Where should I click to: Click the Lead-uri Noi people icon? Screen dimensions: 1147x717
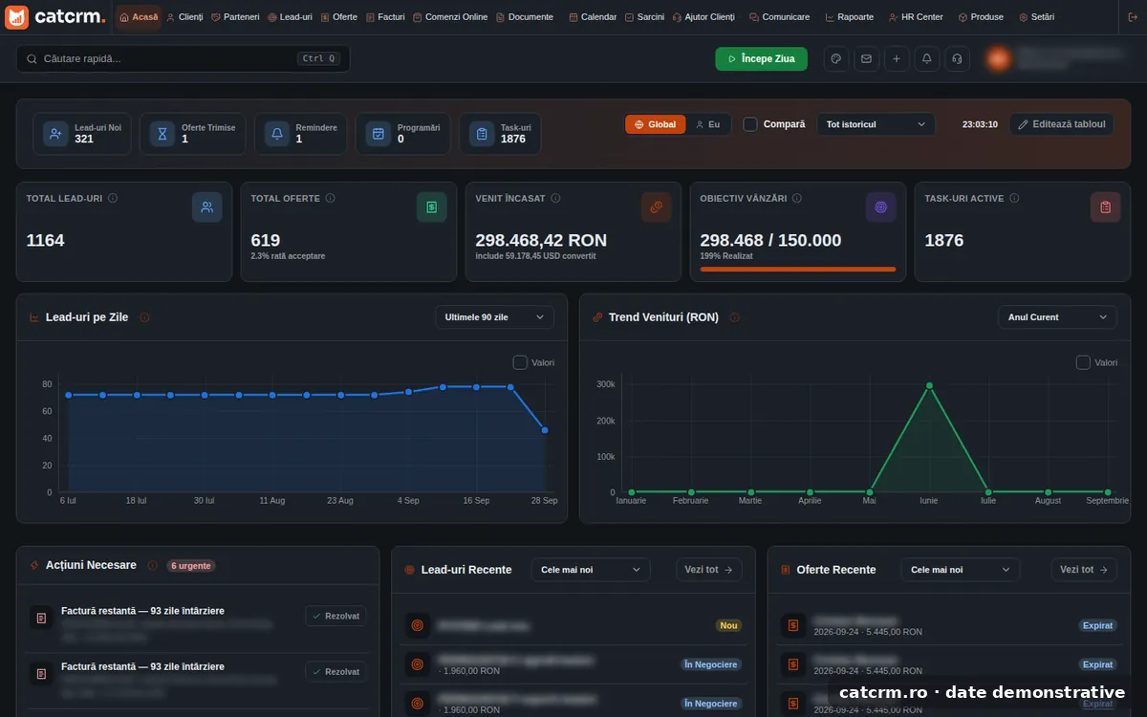tap(56, 134)
